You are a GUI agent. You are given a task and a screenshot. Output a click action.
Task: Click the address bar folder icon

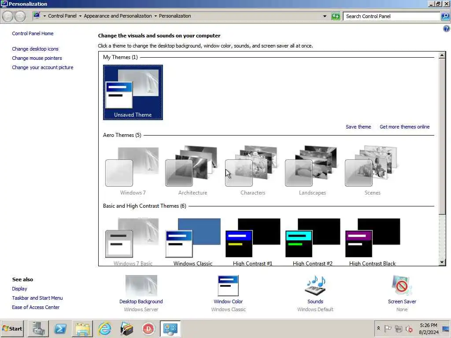(37, 15)
